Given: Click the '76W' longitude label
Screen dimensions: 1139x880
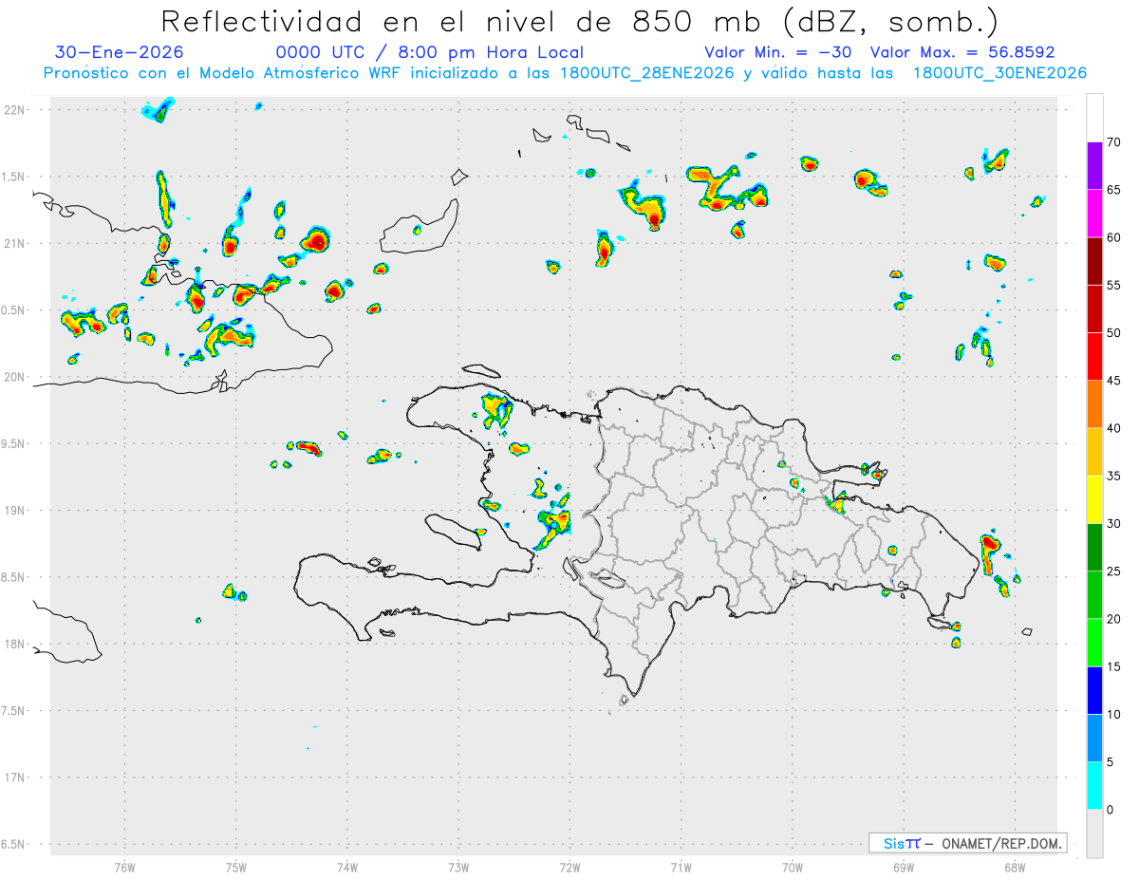Looking at the screenshot, I should pyautogui.click(x=124, y=867).
